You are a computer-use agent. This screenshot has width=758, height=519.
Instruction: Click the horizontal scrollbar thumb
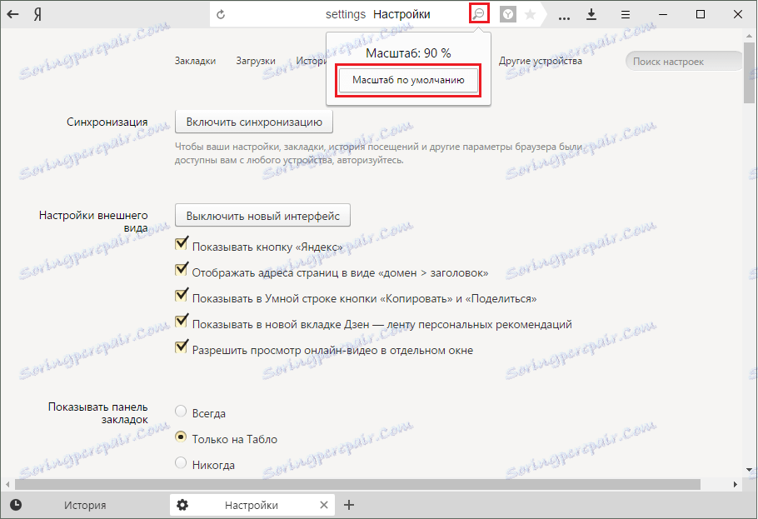357,484
